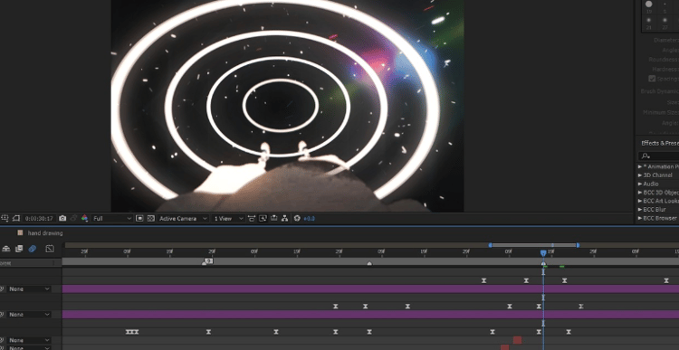This screenshot has height=350, width=679.
Task: Click the Toggle Mask and Shape Path Visibility icon
Action: tap(16, 219)
